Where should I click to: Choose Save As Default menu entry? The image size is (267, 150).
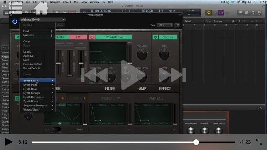pyautogui.click(x=37, y=64)
